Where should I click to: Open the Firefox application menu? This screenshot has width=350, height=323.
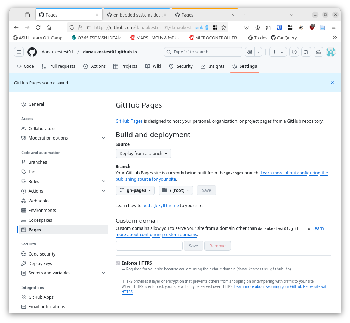click(334, 27)
